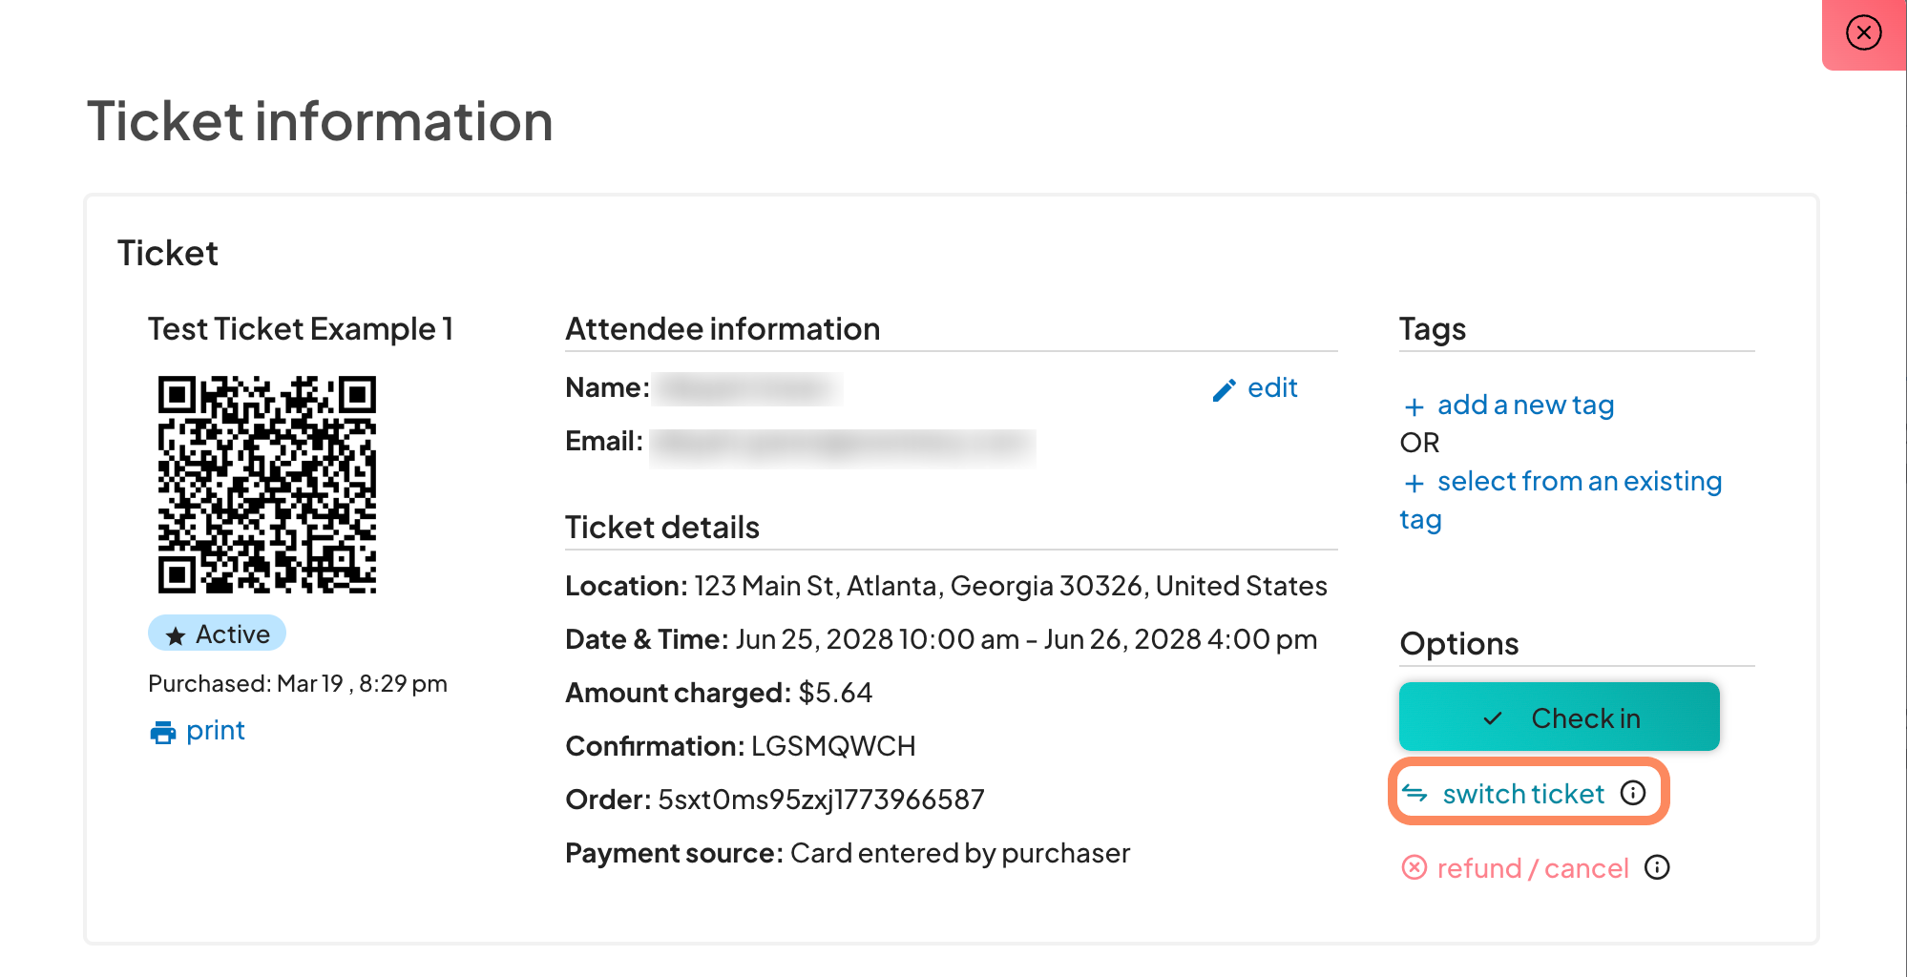This screenshot has width=1907, height=977.
Task: Click the switch ticket link
Action: pos(1523,794)
